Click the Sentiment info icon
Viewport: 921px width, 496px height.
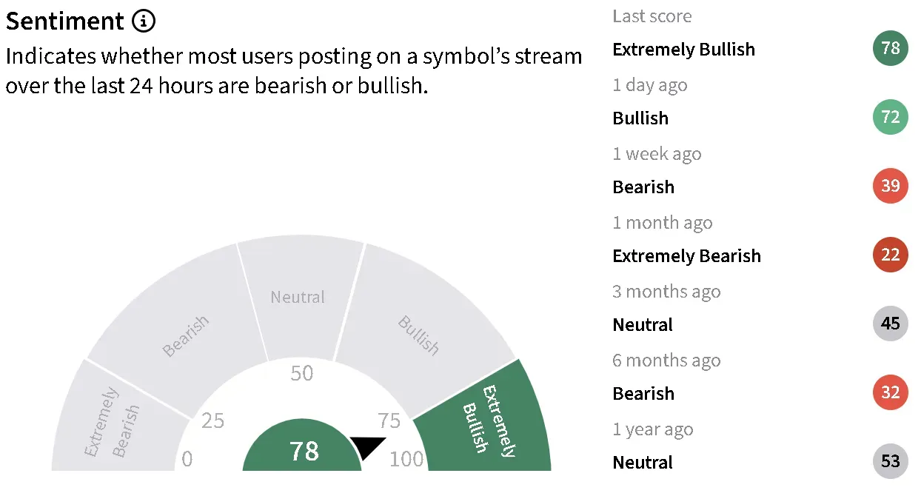(144, 21)
